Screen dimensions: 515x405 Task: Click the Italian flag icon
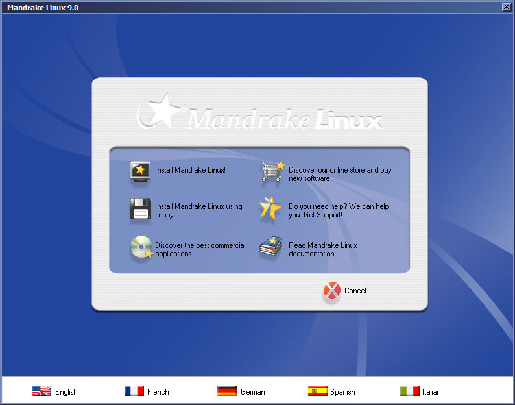coord(409,391)
